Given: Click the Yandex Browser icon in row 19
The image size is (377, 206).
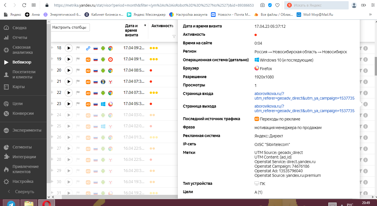Looking at the screenshot, I should (110, 60).
